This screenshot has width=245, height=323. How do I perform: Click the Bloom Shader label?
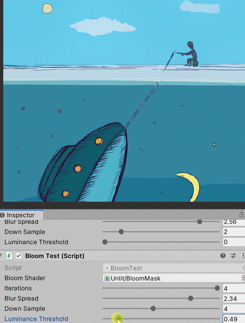(x=25, y=278)
